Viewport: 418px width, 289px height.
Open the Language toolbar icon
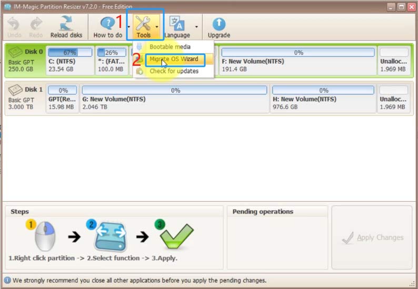point(177,24)
